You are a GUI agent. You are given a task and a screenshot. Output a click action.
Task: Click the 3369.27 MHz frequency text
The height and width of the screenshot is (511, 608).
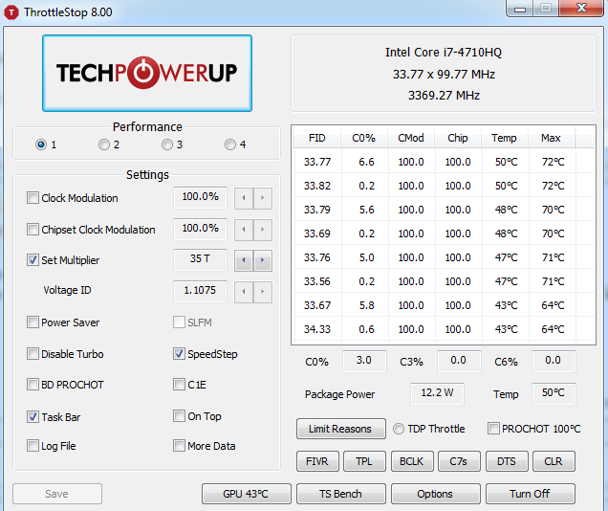point(444,96)
